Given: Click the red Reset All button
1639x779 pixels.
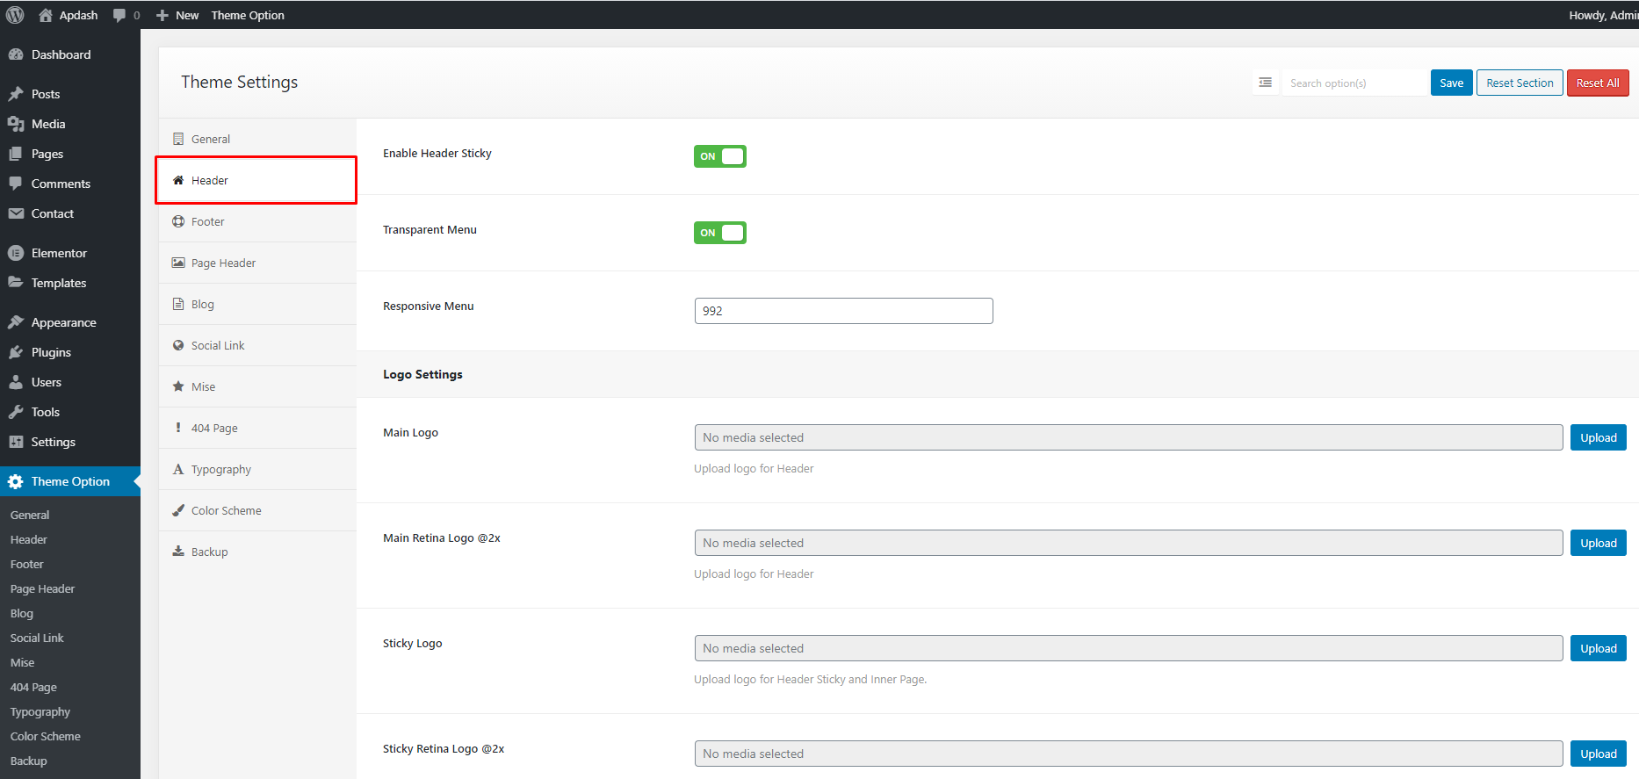Looking at the screenshot, I should pos(1597,83).
